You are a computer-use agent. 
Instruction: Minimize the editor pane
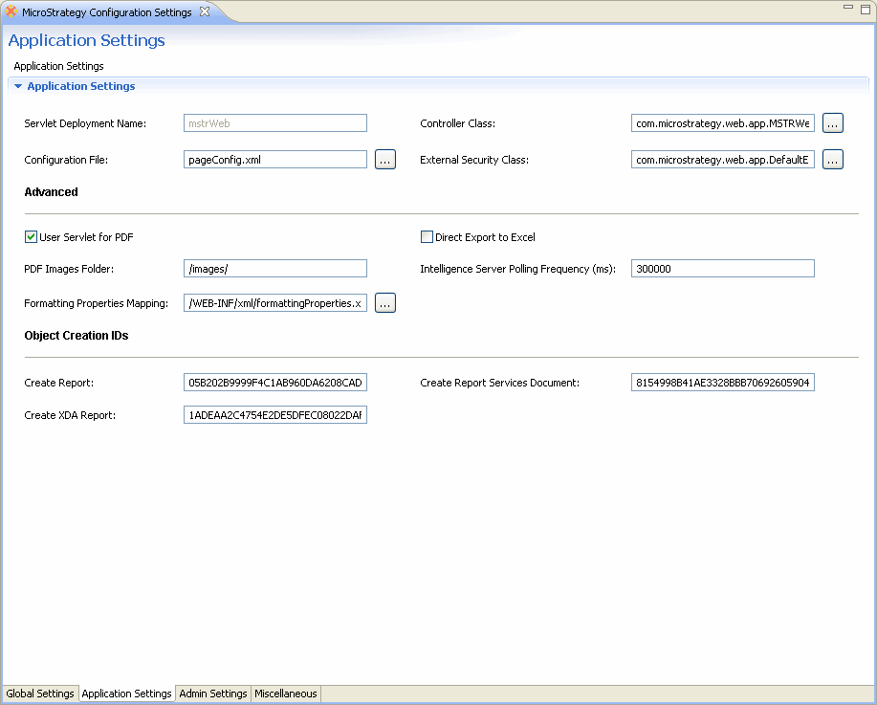(848, 8)
